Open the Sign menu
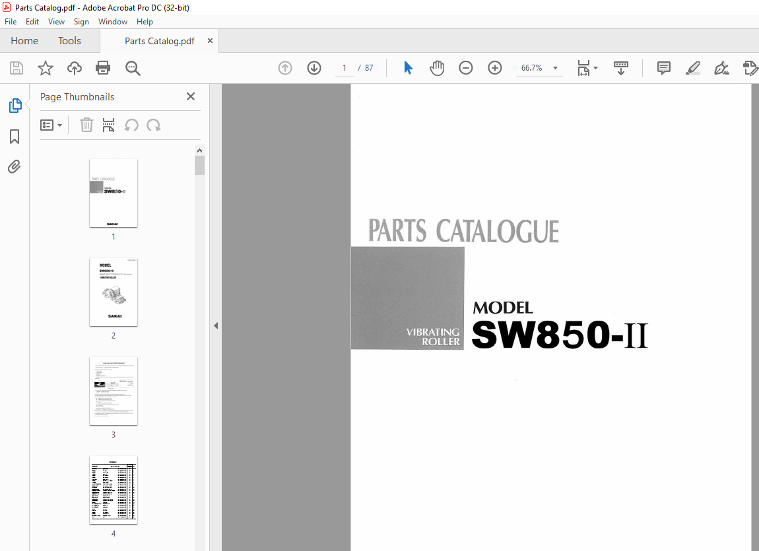759x551 pixels. [x=81, y=22]
